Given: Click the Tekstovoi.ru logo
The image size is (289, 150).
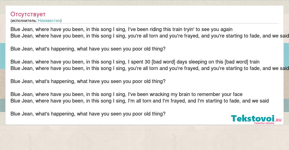Looking at the screenshot, I should (x=256, y=119).
